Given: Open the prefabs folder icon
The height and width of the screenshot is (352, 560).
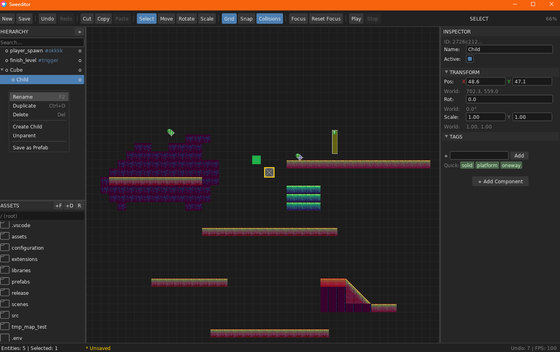Looking at the screenshot, I should point(5,281).
